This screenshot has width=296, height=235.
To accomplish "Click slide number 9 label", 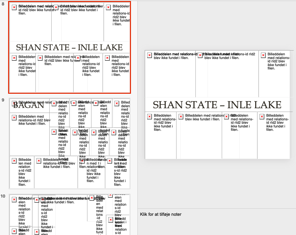I will [x=3, y=100].
